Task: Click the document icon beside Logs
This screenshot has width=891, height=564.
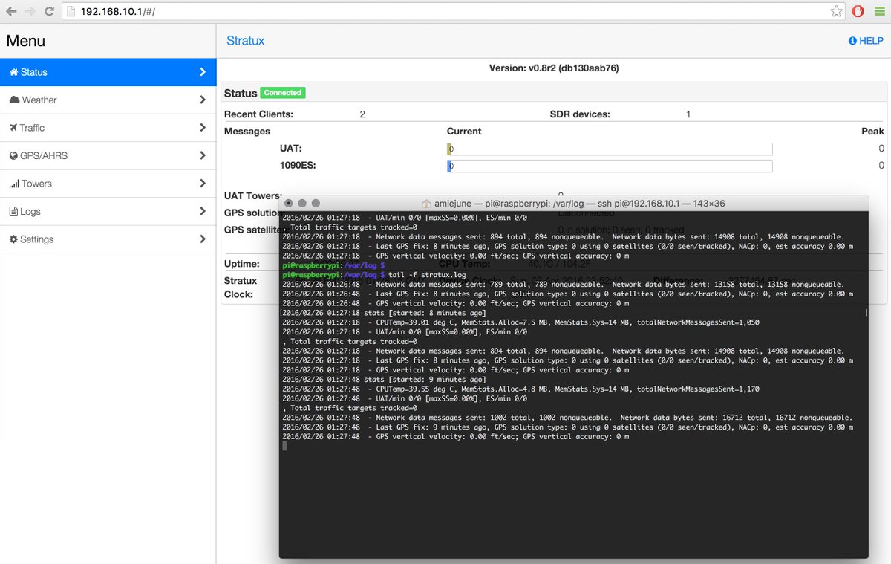Action: (13, 211)
